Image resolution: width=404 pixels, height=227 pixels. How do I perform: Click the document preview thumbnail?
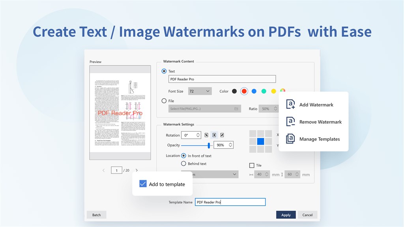[120, 112]
